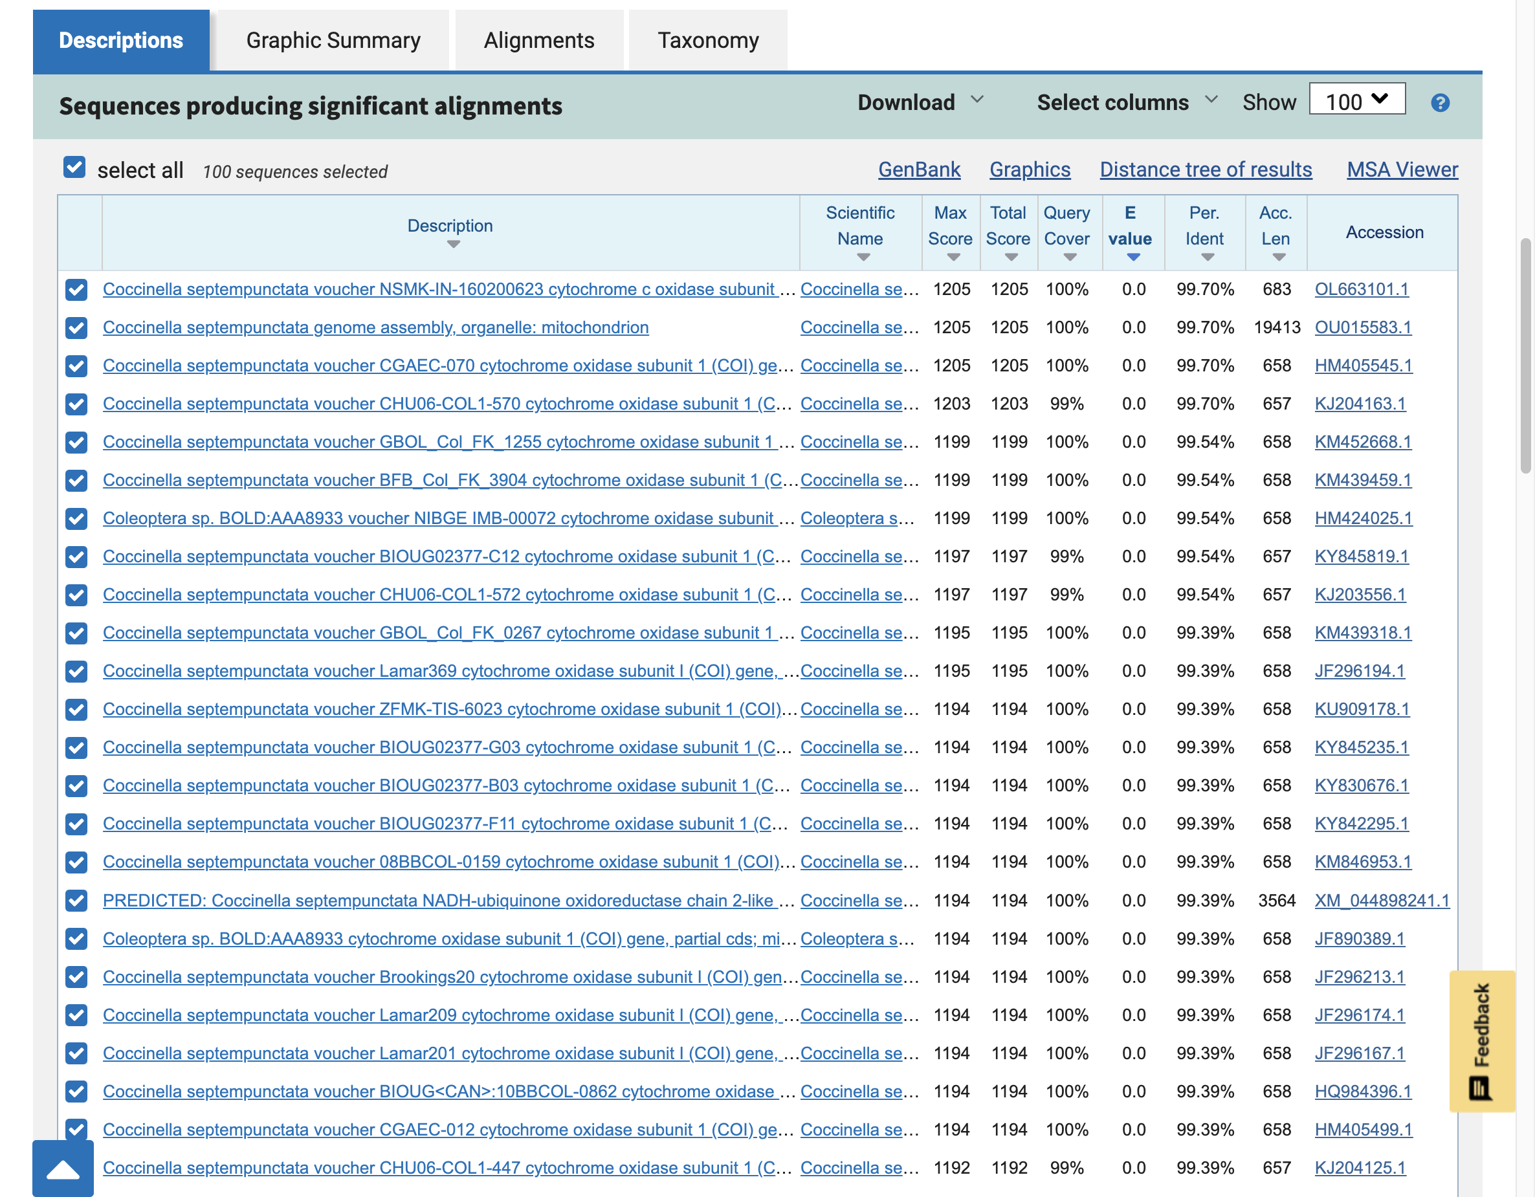The width and height of the screenshot is (1535, 1197).
Task: Toggle the select all checkbox
Action: pyautogui.click(x=74, y=168)
